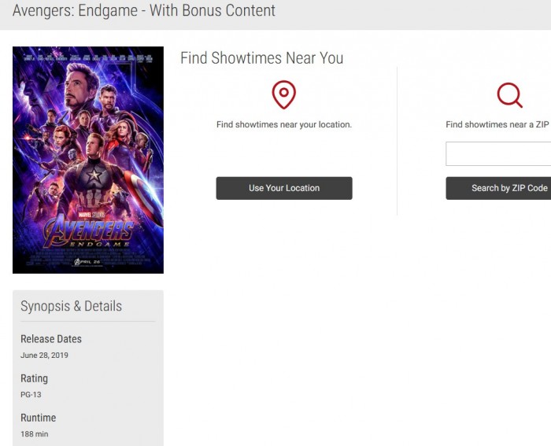Click the 188 min runtime value
Image resolution: width=551 pixels, height=446 pixels.
[x=32, y=434]
